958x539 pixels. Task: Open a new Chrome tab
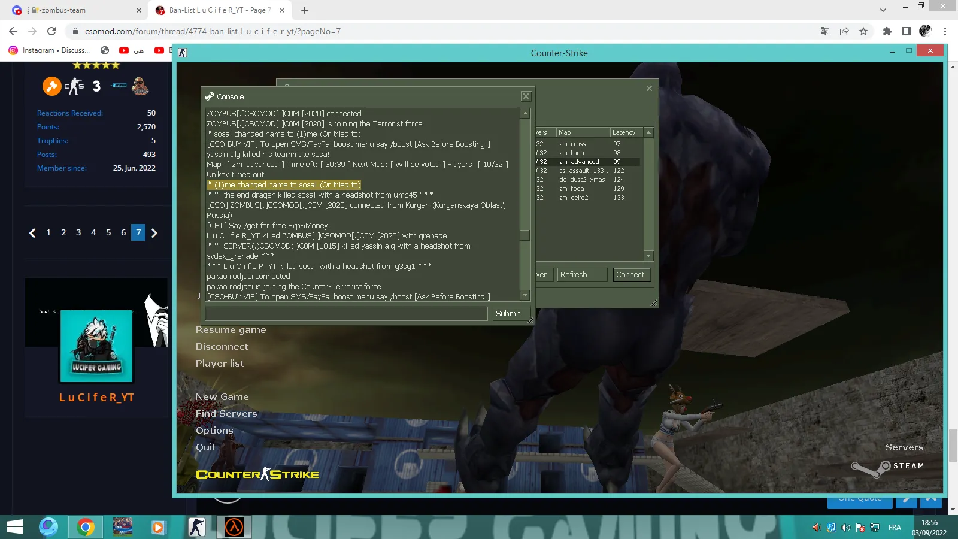pos(305,10)
